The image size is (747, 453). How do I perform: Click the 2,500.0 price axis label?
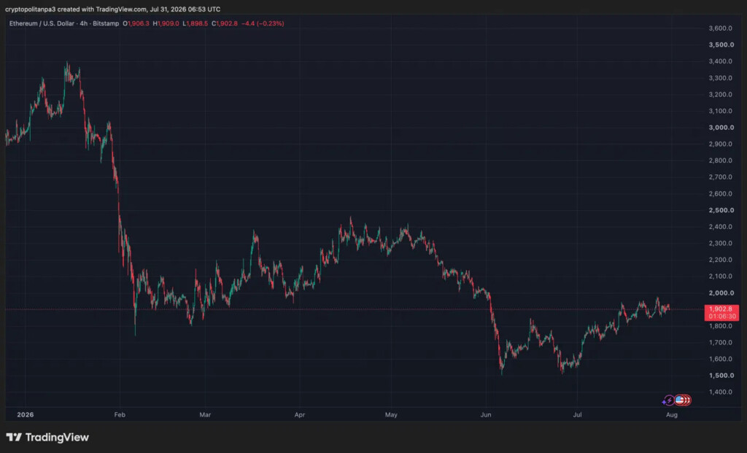[721, 210]
